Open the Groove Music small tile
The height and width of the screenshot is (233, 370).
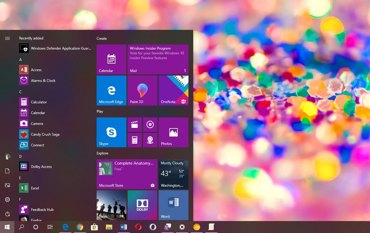[x=150, y=125]
